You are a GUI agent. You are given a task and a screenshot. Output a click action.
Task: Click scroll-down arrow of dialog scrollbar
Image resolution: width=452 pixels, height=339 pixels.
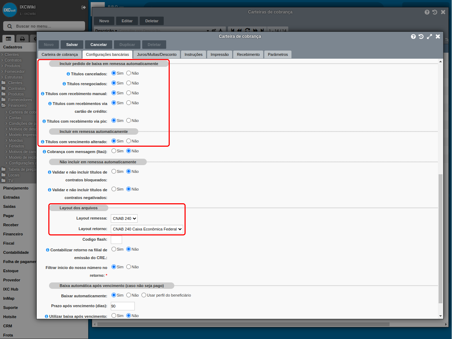[x=440, y=316]
